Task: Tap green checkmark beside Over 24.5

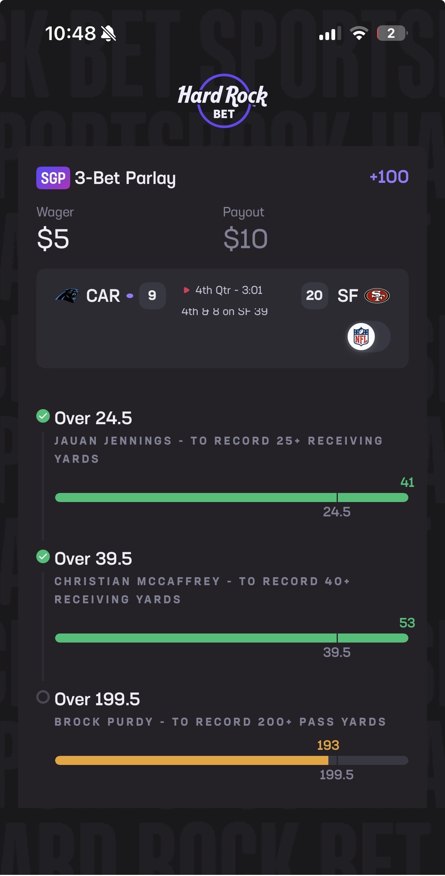Action: tap(43, 416)
